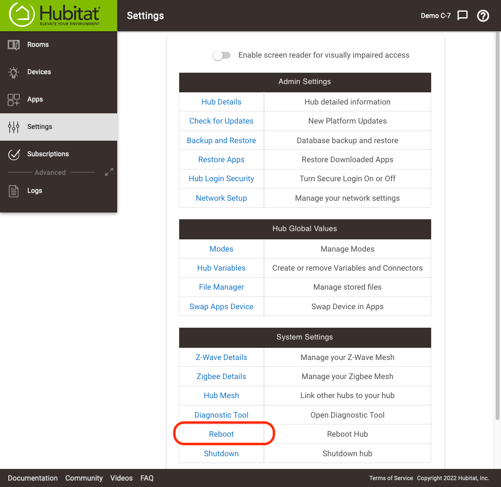Open Swap Apps Device link
The width and height of the screenshot is (501, 487).
coord(221,307)
